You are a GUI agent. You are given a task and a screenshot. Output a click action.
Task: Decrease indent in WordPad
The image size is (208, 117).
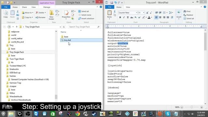click(x=156, y=13)
